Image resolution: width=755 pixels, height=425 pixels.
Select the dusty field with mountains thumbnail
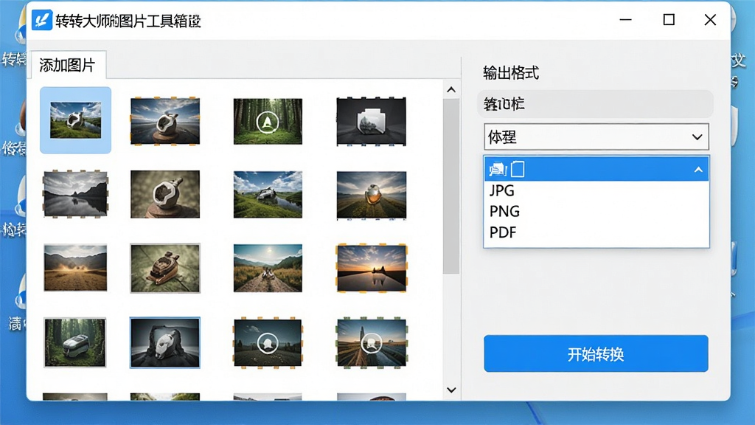(75, 268)
